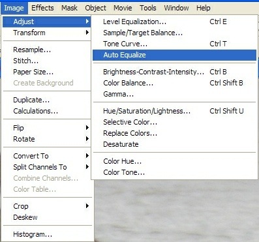The width and height of the screenshot is (259, 242).
Task: Expand the Crop submenu
Action: [47, 206]
